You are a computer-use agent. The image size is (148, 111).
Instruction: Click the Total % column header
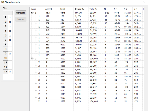(x=95, y=9)
